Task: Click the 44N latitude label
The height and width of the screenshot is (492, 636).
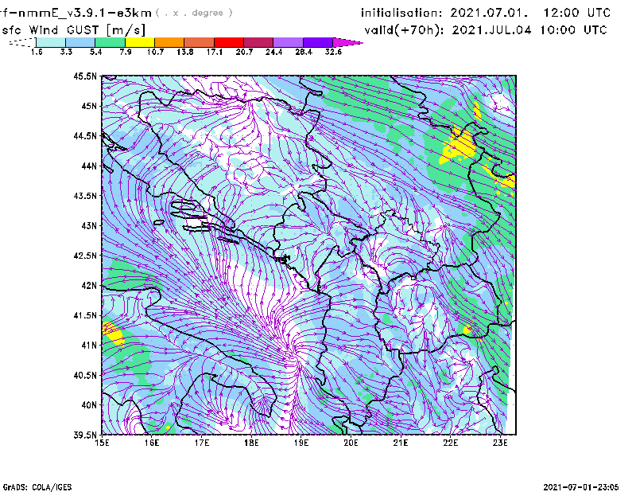Action: [x=89, y=166]
